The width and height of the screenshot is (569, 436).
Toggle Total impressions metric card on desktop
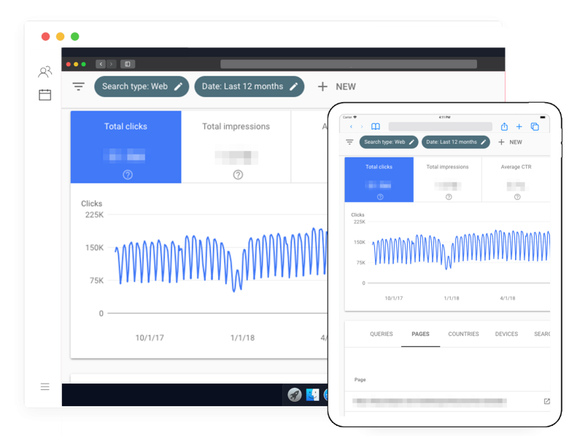236,147
